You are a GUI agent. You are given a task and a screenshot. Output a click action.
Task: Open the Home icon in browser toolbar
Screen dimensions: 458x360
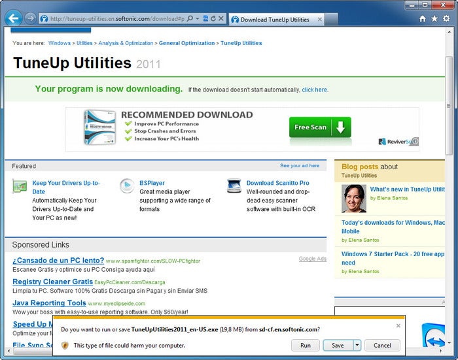[x=423, y=19]
